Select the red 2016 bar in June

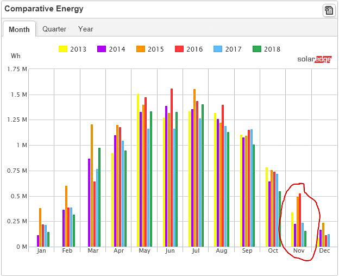click(x=172, y=168)
